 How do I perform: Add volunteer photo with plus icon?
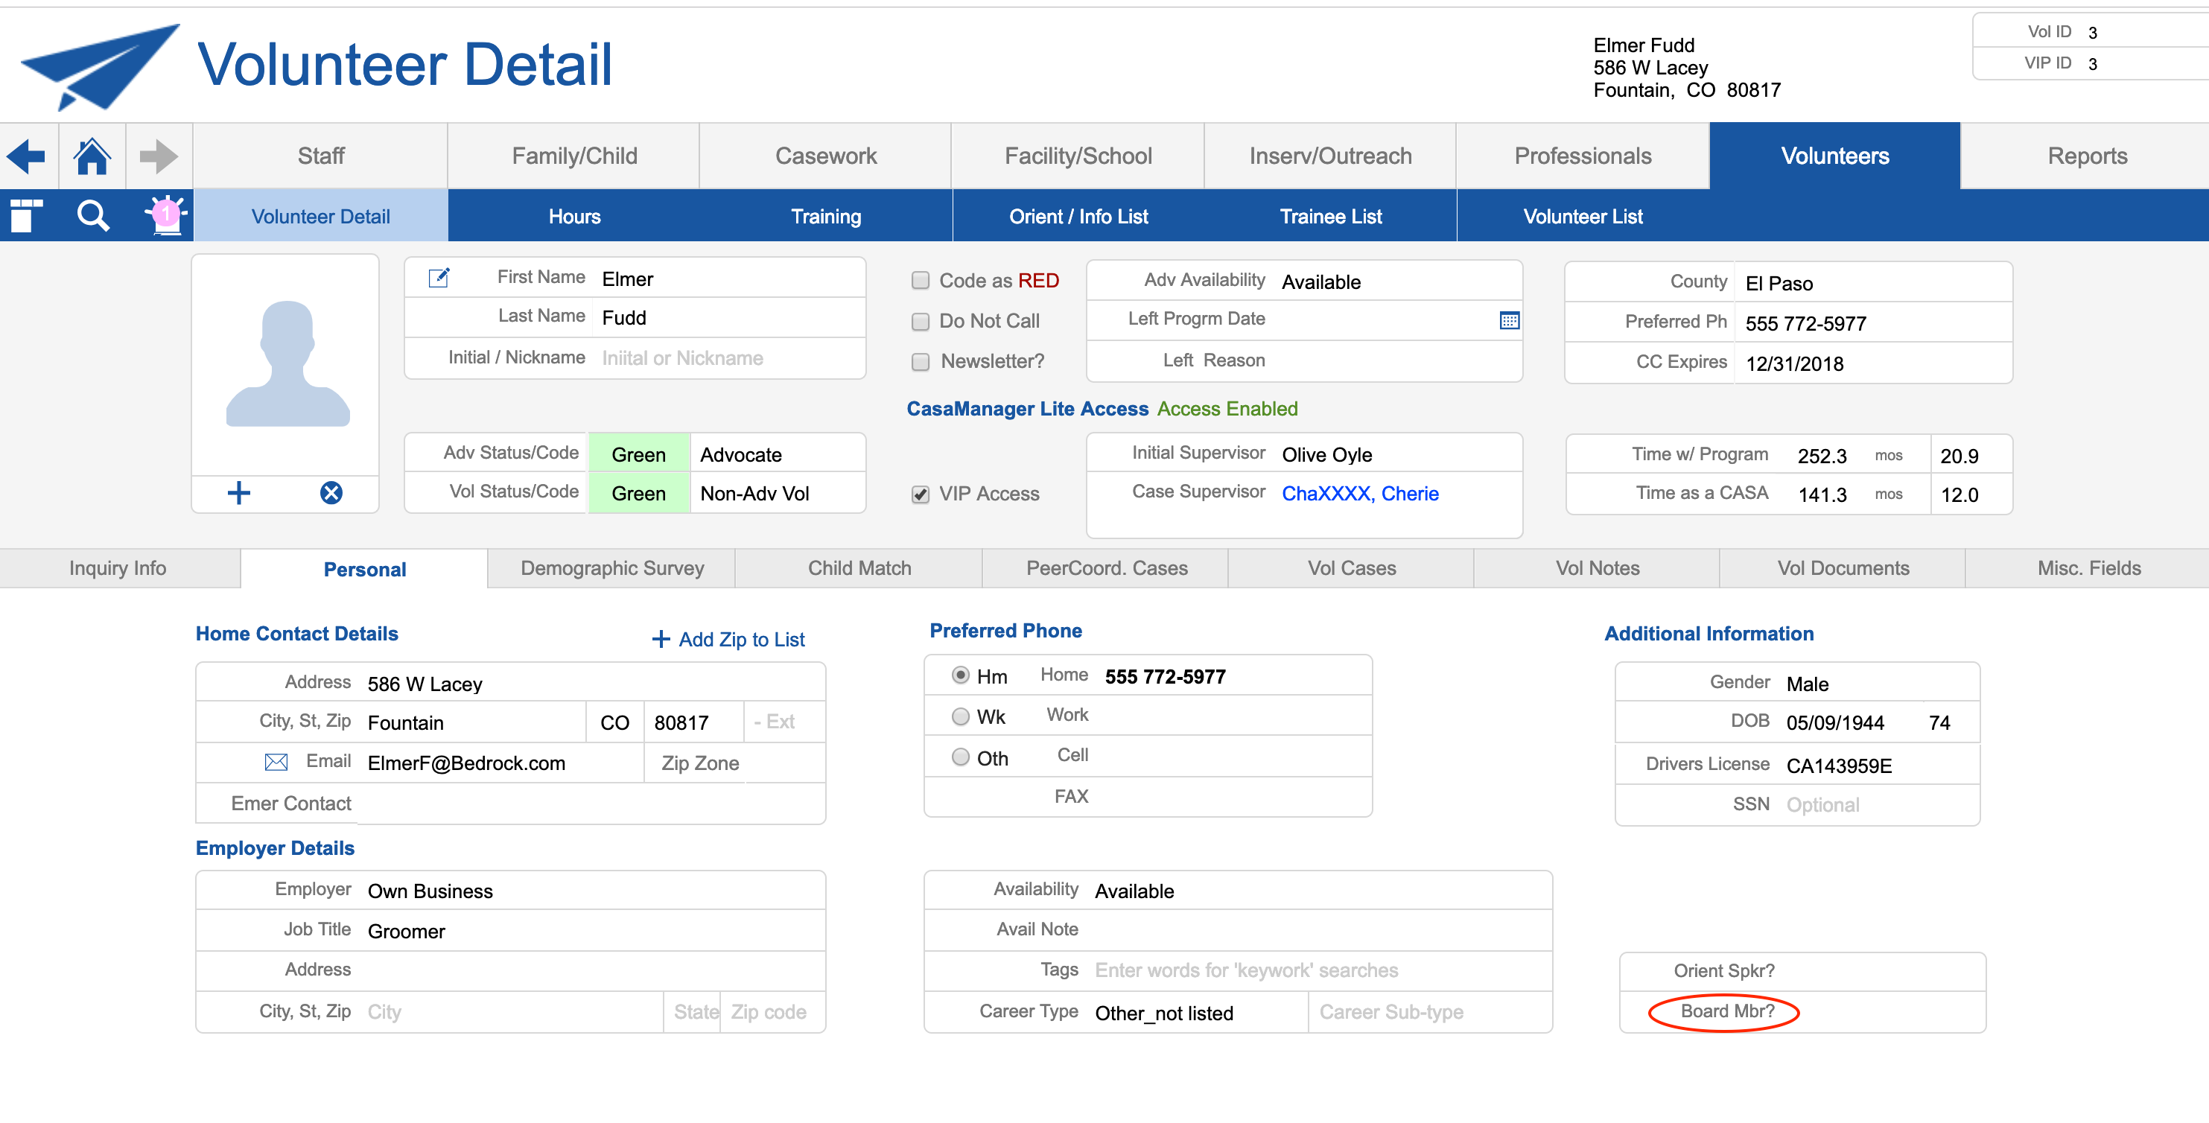238,493
